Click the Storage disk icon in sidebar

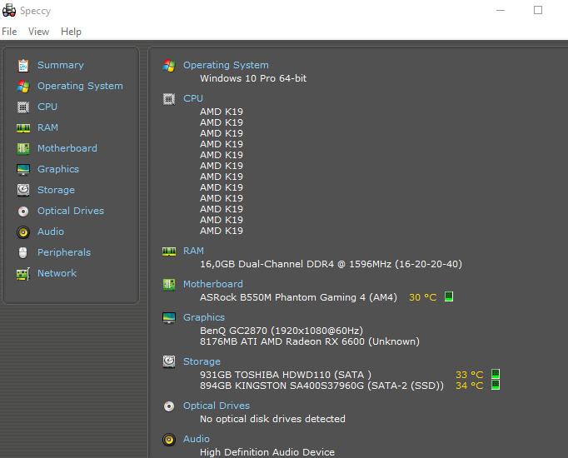23,190
